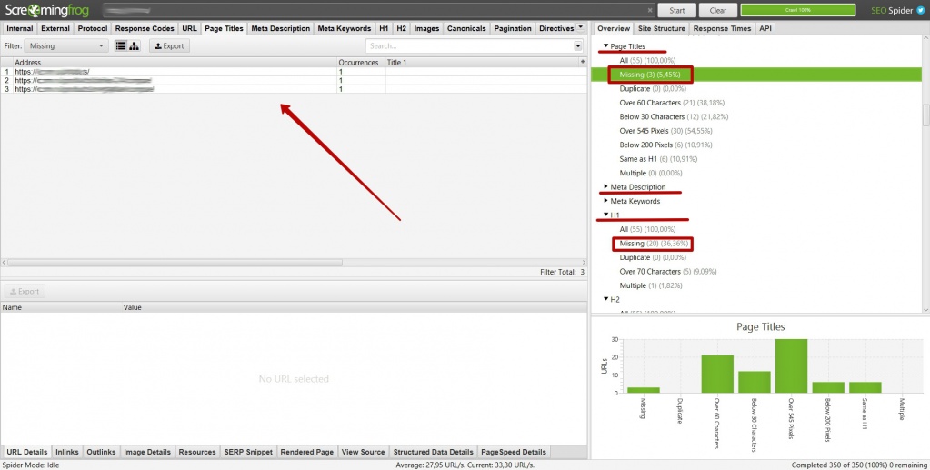Open the tab overflow arrow after Directives
The width and height of the screenshot is (930, 470).
[x=581, y=28]
